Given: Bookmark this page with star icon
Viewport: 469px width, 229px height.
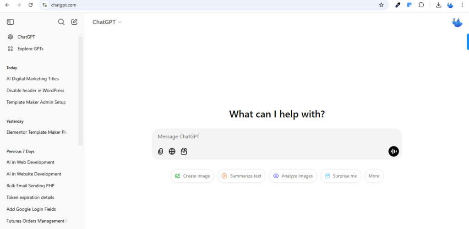Looking at the screenshot, I should 381,5.
